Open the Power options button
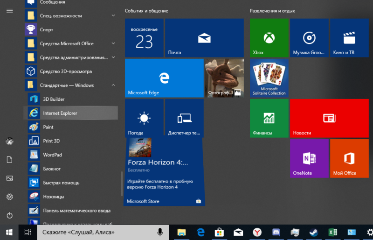The height and width of the screenshot is (240, 373). tap(9, 215)
